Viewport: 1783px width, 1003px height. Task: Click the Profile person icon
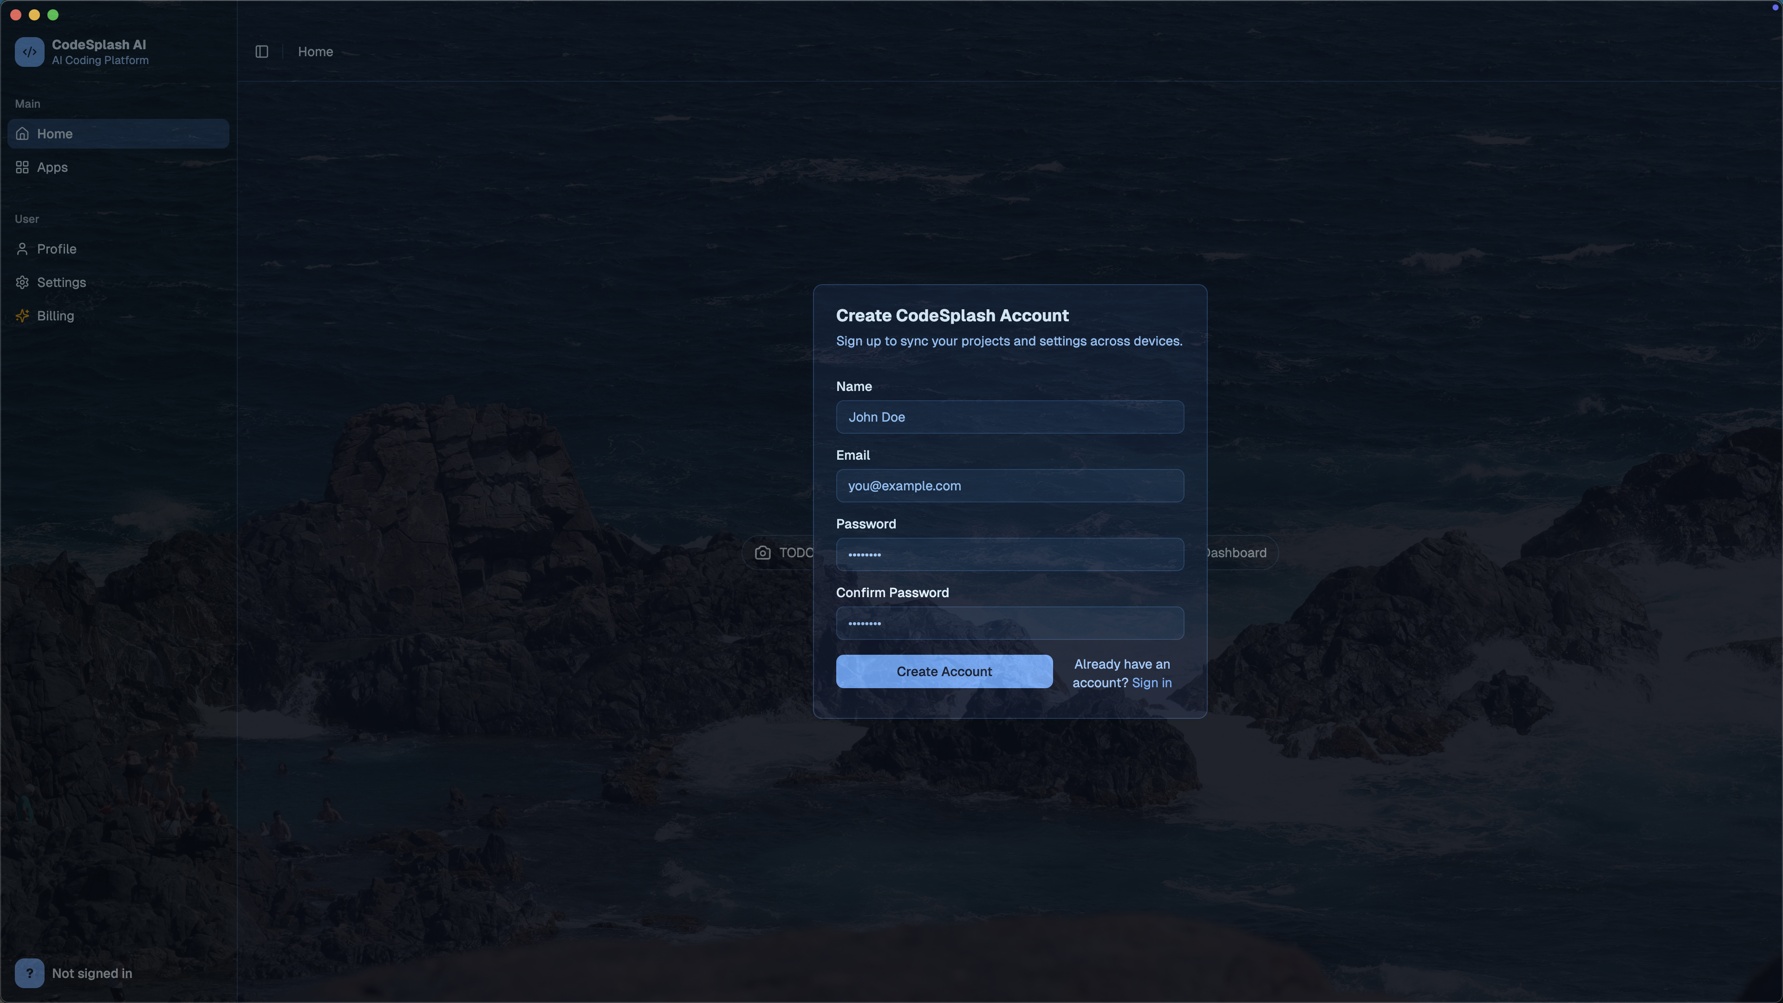pyautogui.click(x=22, y=249)
